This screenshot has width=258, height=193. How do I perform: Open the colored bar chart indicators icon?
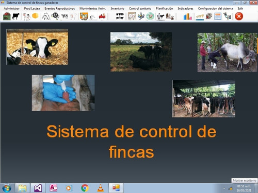[x=187, y=16]
